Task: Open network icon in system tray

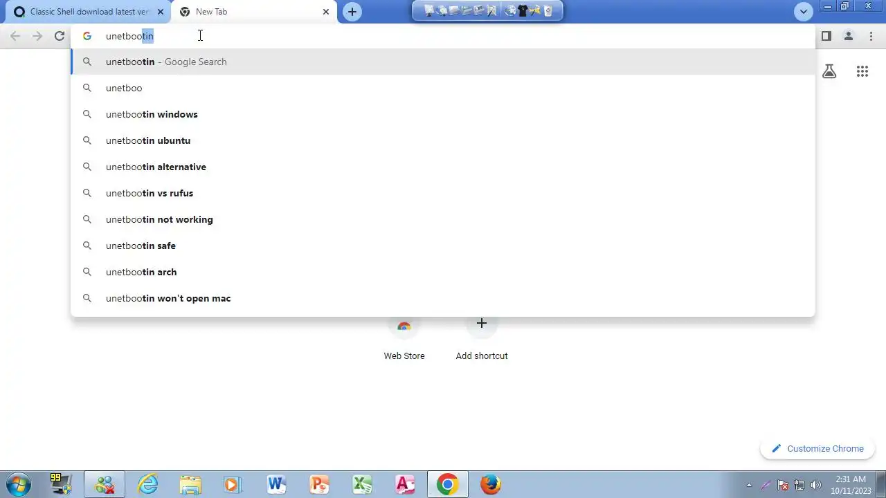Action: click(x=799, y=485)
